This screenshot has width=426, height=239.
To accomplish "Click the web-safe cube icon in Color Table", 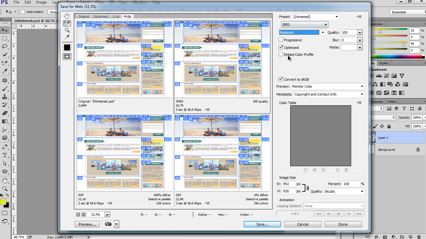I will (x=315, y=170).
